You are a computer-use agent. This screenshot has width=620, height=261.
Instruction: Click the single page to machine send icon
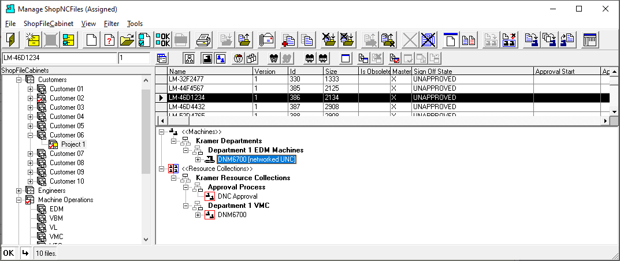pos(531,39)
